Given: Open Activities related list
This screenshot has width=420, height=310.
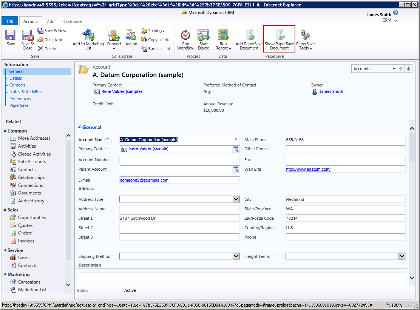Looking at the screenshot, I should (x=23, y=146).
